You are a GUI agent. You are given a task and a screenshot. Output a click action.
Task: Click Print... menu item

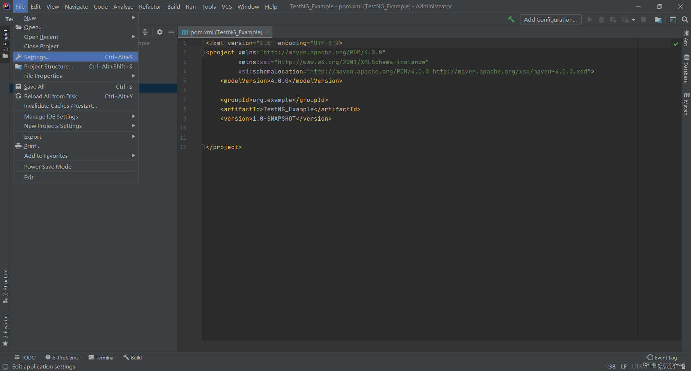(x=76, y=146)
